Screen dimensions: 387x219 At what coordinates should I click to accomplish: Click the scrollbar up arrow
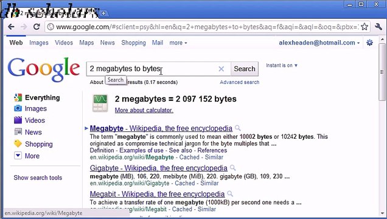(382, 40)
